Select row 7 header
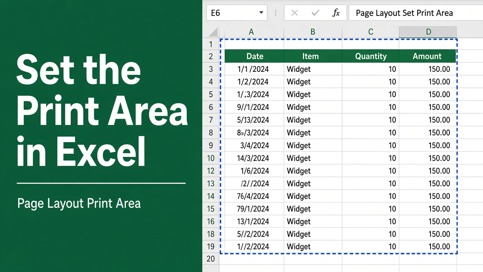 click(211, 120)
